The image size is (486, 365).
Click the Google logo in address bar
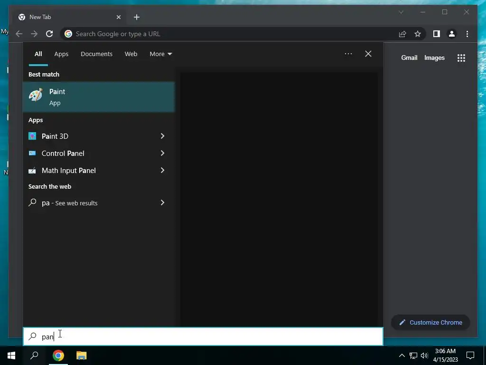(x=68, y=34)
